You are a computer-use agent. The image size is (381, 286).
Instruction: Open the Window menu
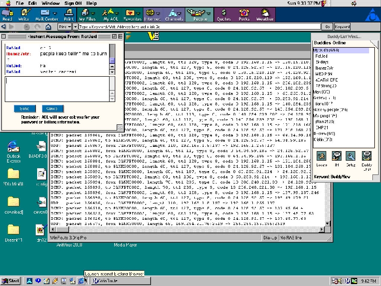tap(50, 3)
